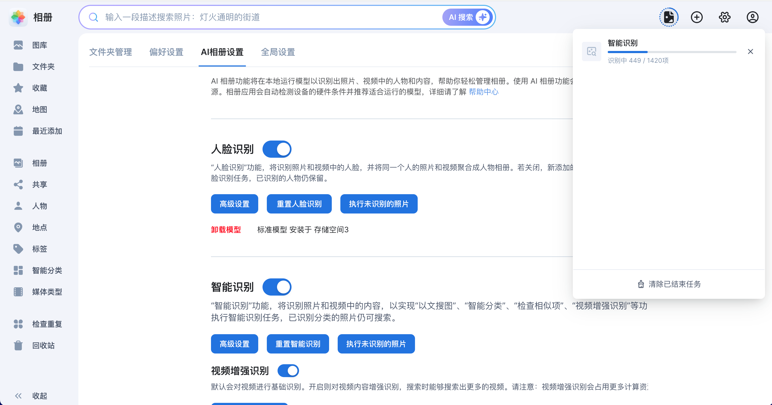The image size is (772, 405).
Task: Click the add (plus circle) icon
Action: pyautogui.click(x=697, y=17)
